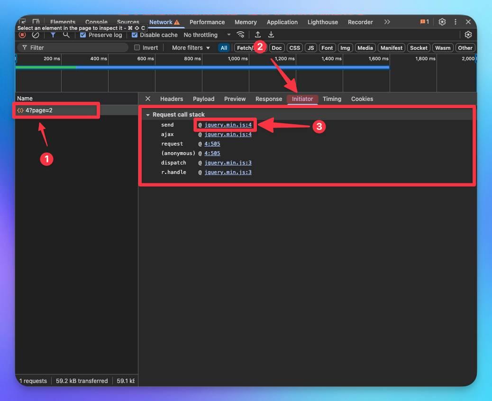Open jquery.min.js:3 link in r.handle row

[x=228, y=172]
